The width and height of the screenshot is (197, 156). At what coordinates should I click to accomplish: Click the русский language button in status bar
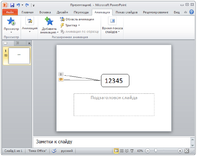tap(67, 151)
